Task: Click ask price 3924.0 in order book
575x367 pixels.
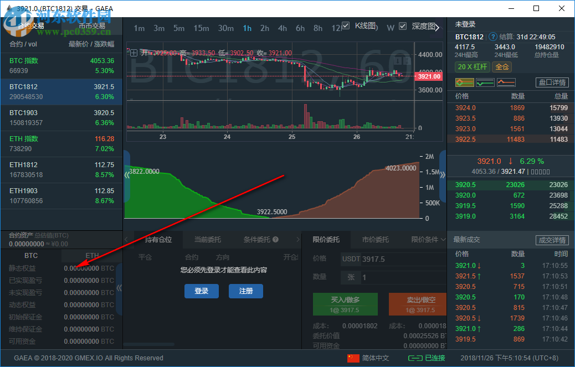Action: [x=465, y=108]
